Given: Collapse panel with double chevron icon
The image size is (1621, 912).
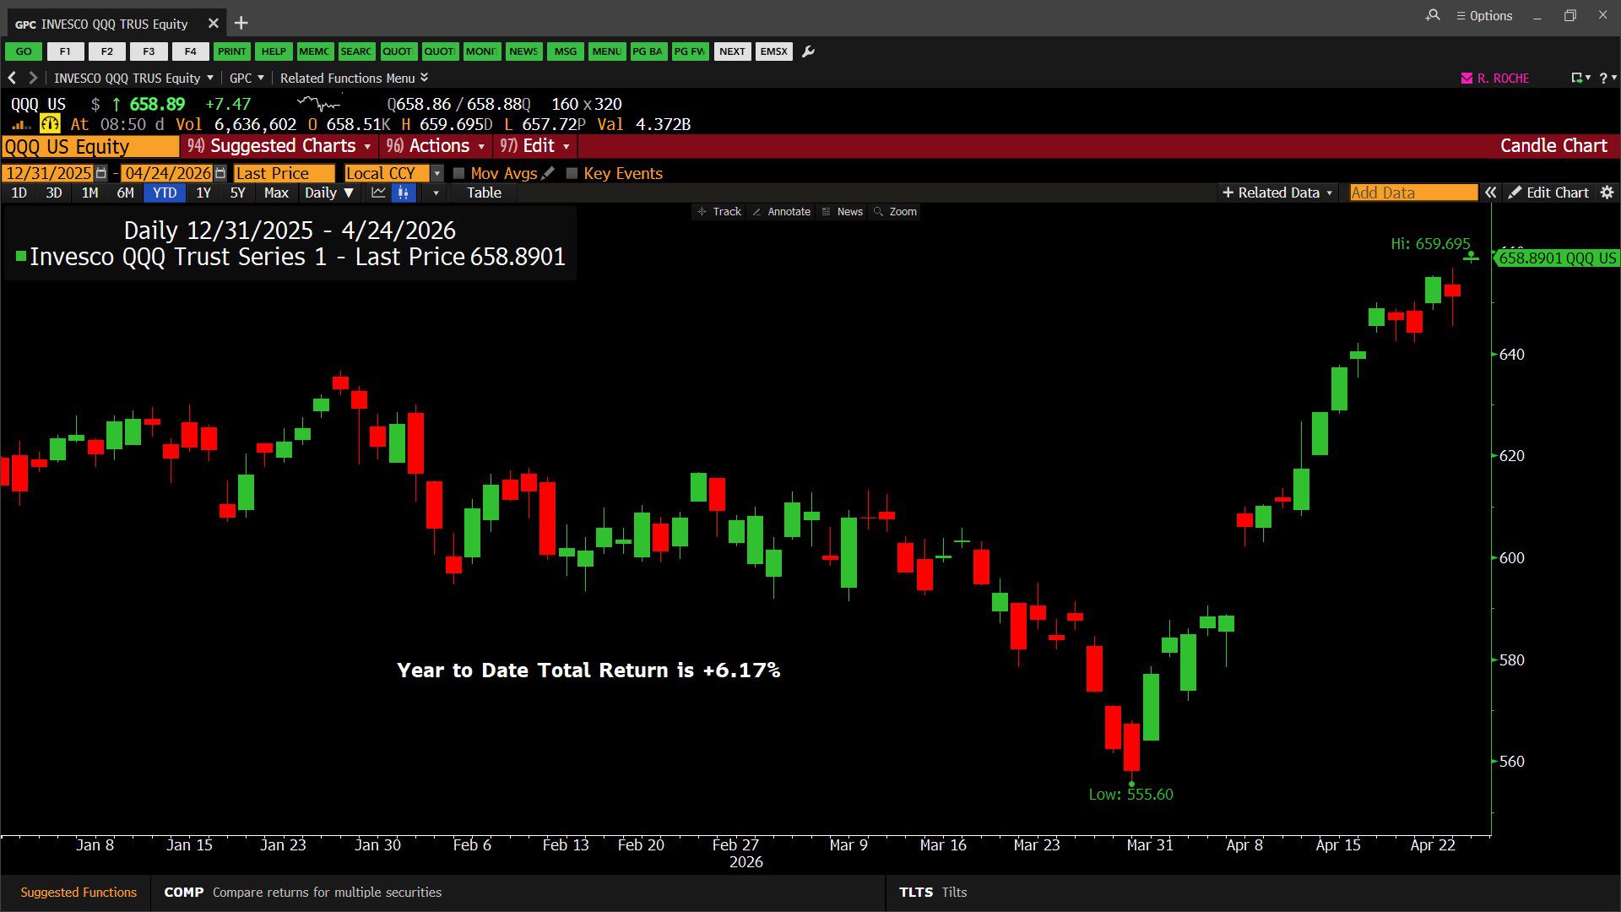Looking at the screenshot, I should tap(1491, 193).
